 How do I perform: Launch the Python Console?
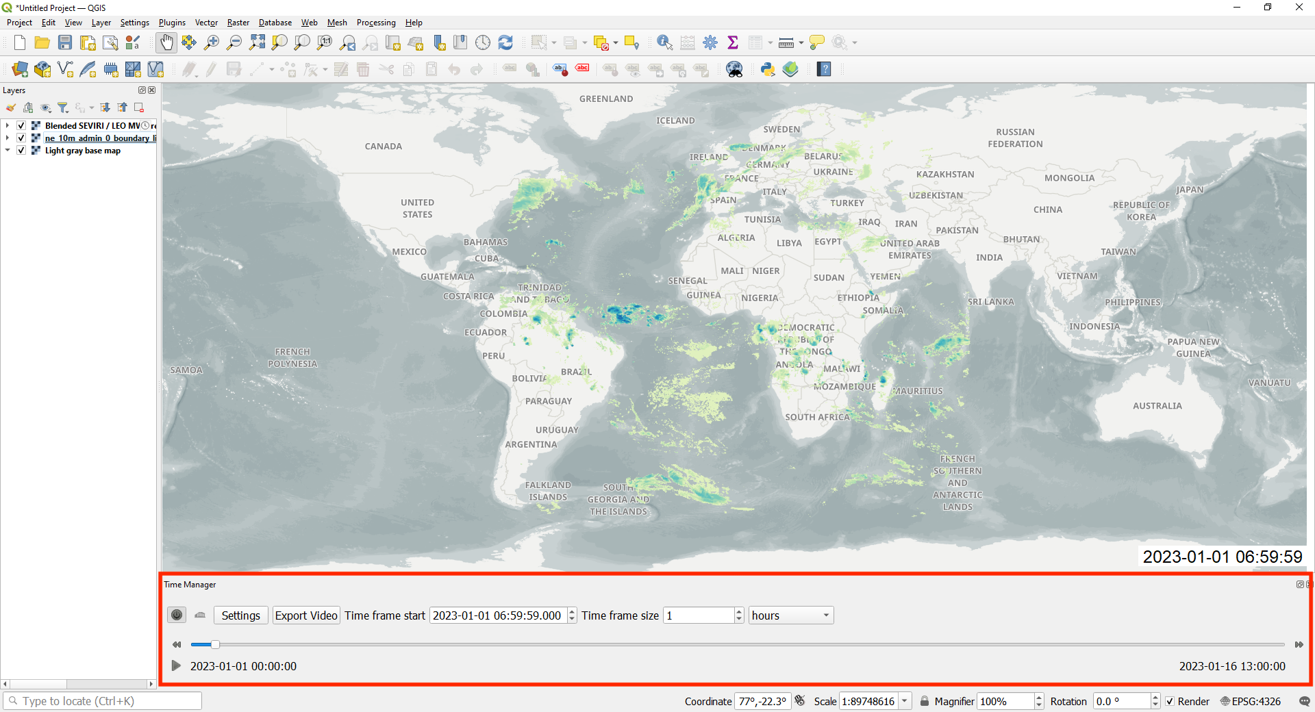tap(768, 69)
